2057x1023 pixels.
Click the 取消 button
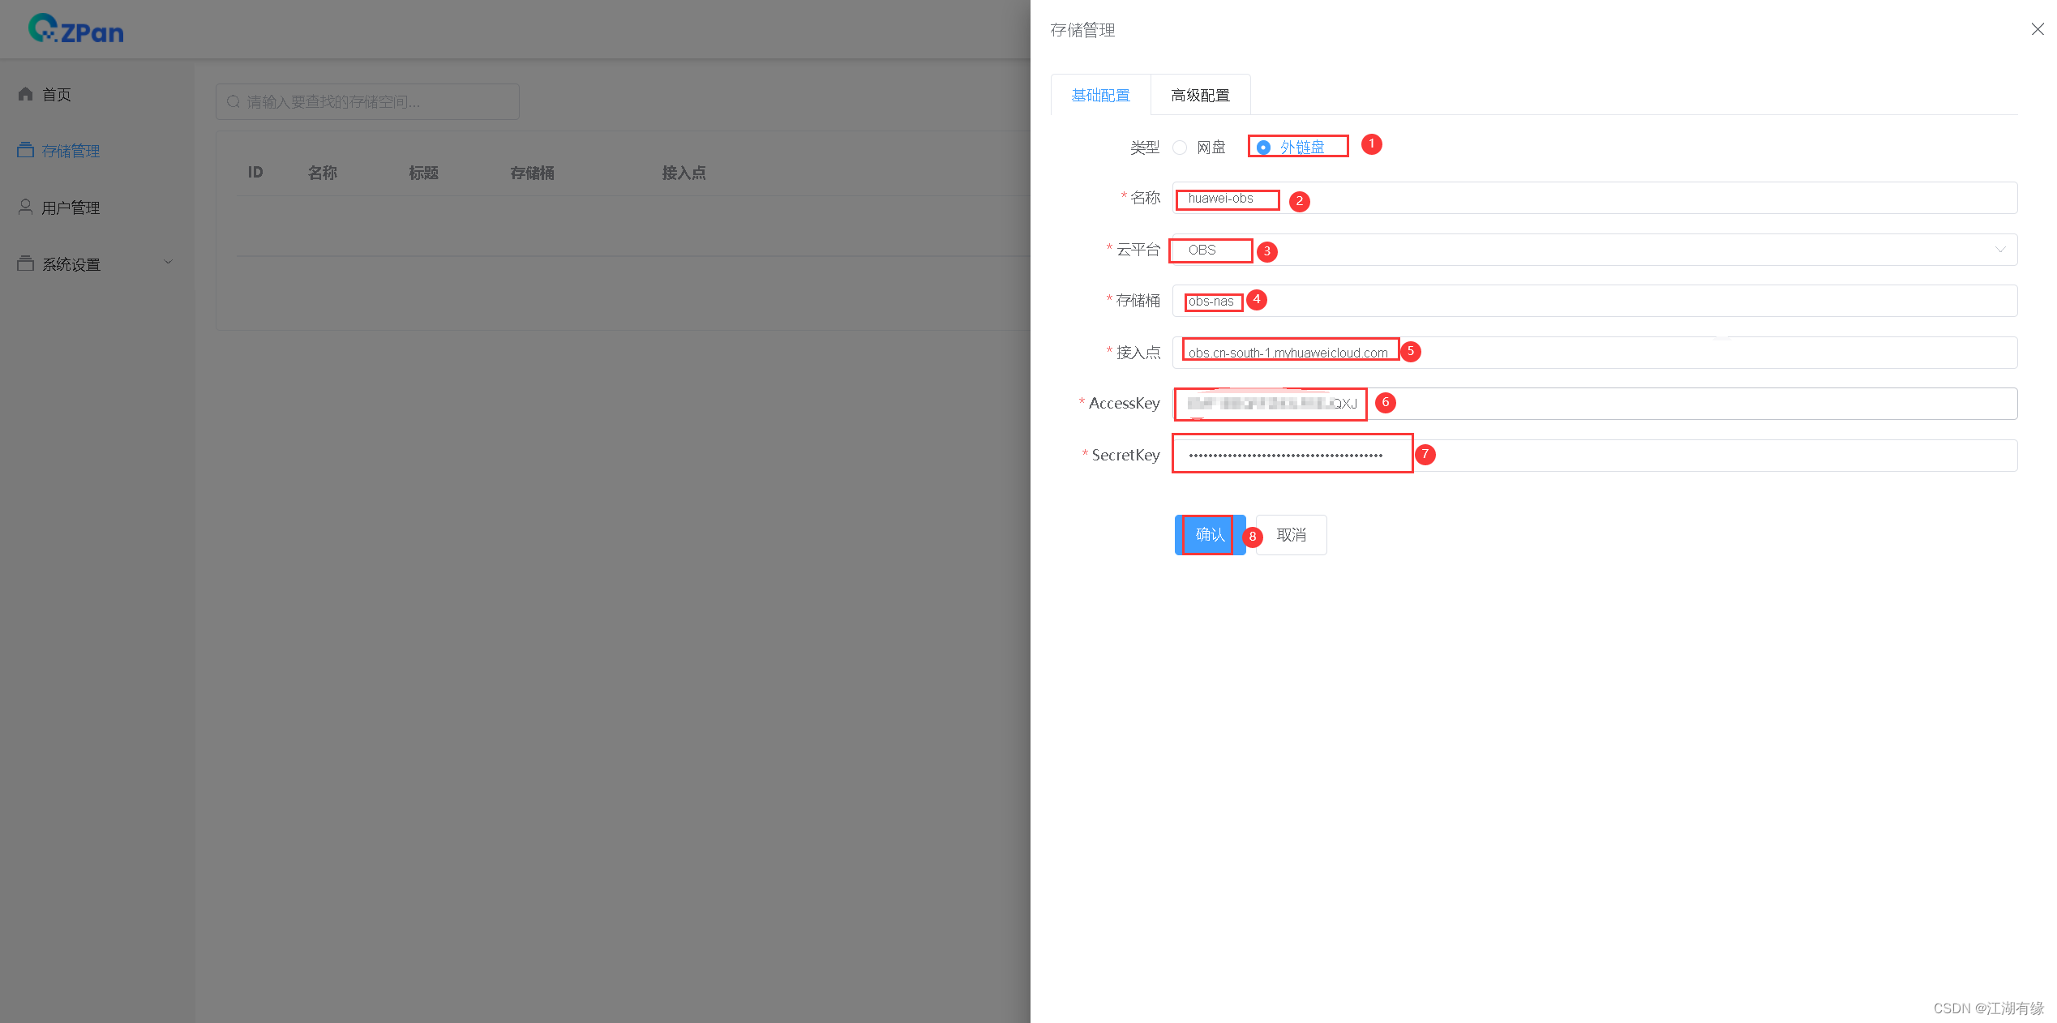click(1292, 535)
